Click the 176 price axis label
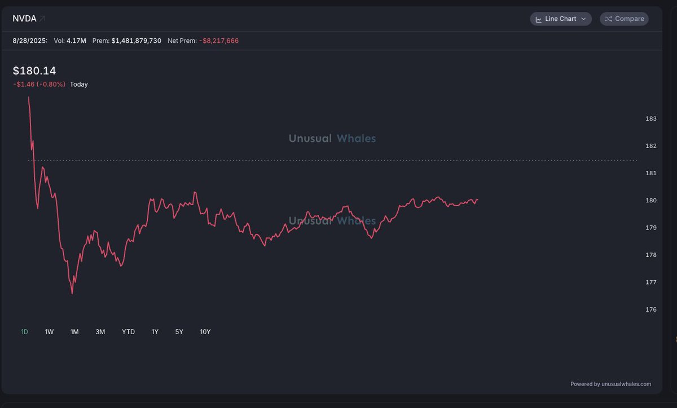 pos(650,309)
